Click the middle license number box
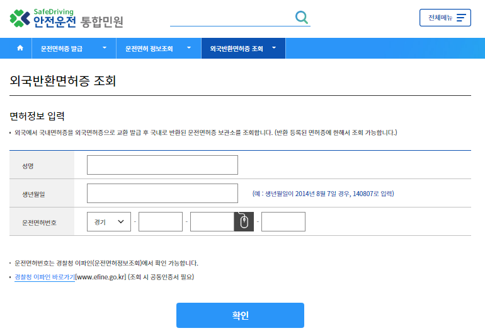Screen dimensions: 485x333 point(212,222)
